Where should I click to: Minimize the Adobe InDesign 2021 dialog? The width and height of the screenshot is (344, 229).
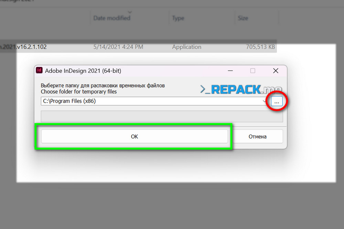[230, 71]
